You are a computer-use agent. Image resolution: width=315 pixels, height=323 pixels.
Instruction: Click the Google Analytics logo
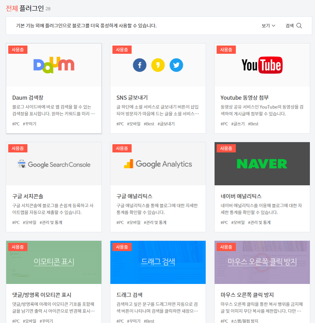(158, 164)
